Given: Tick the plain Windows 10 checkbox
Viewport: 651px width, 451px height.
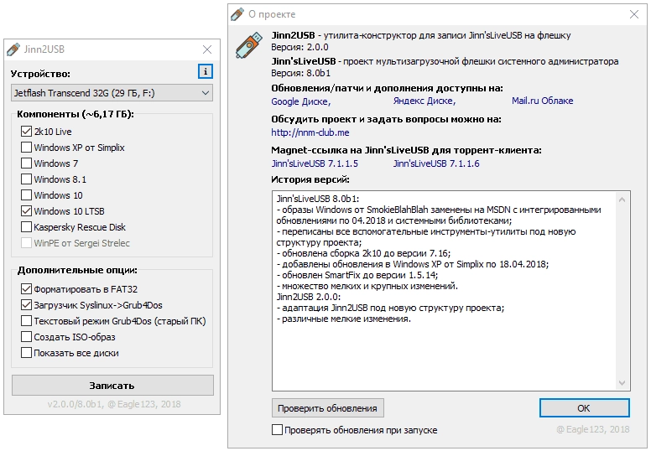Looking at the screenshot, I should coord(26,195).
